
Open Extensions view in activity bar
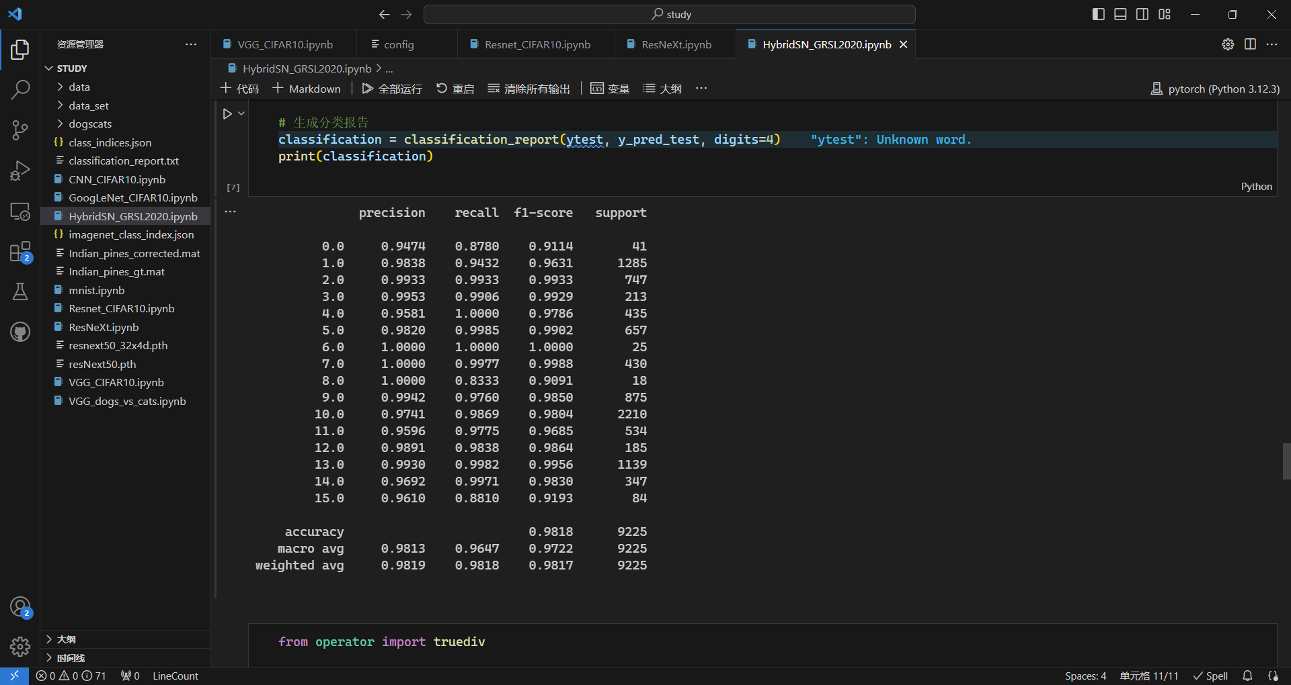coord(20,252)
